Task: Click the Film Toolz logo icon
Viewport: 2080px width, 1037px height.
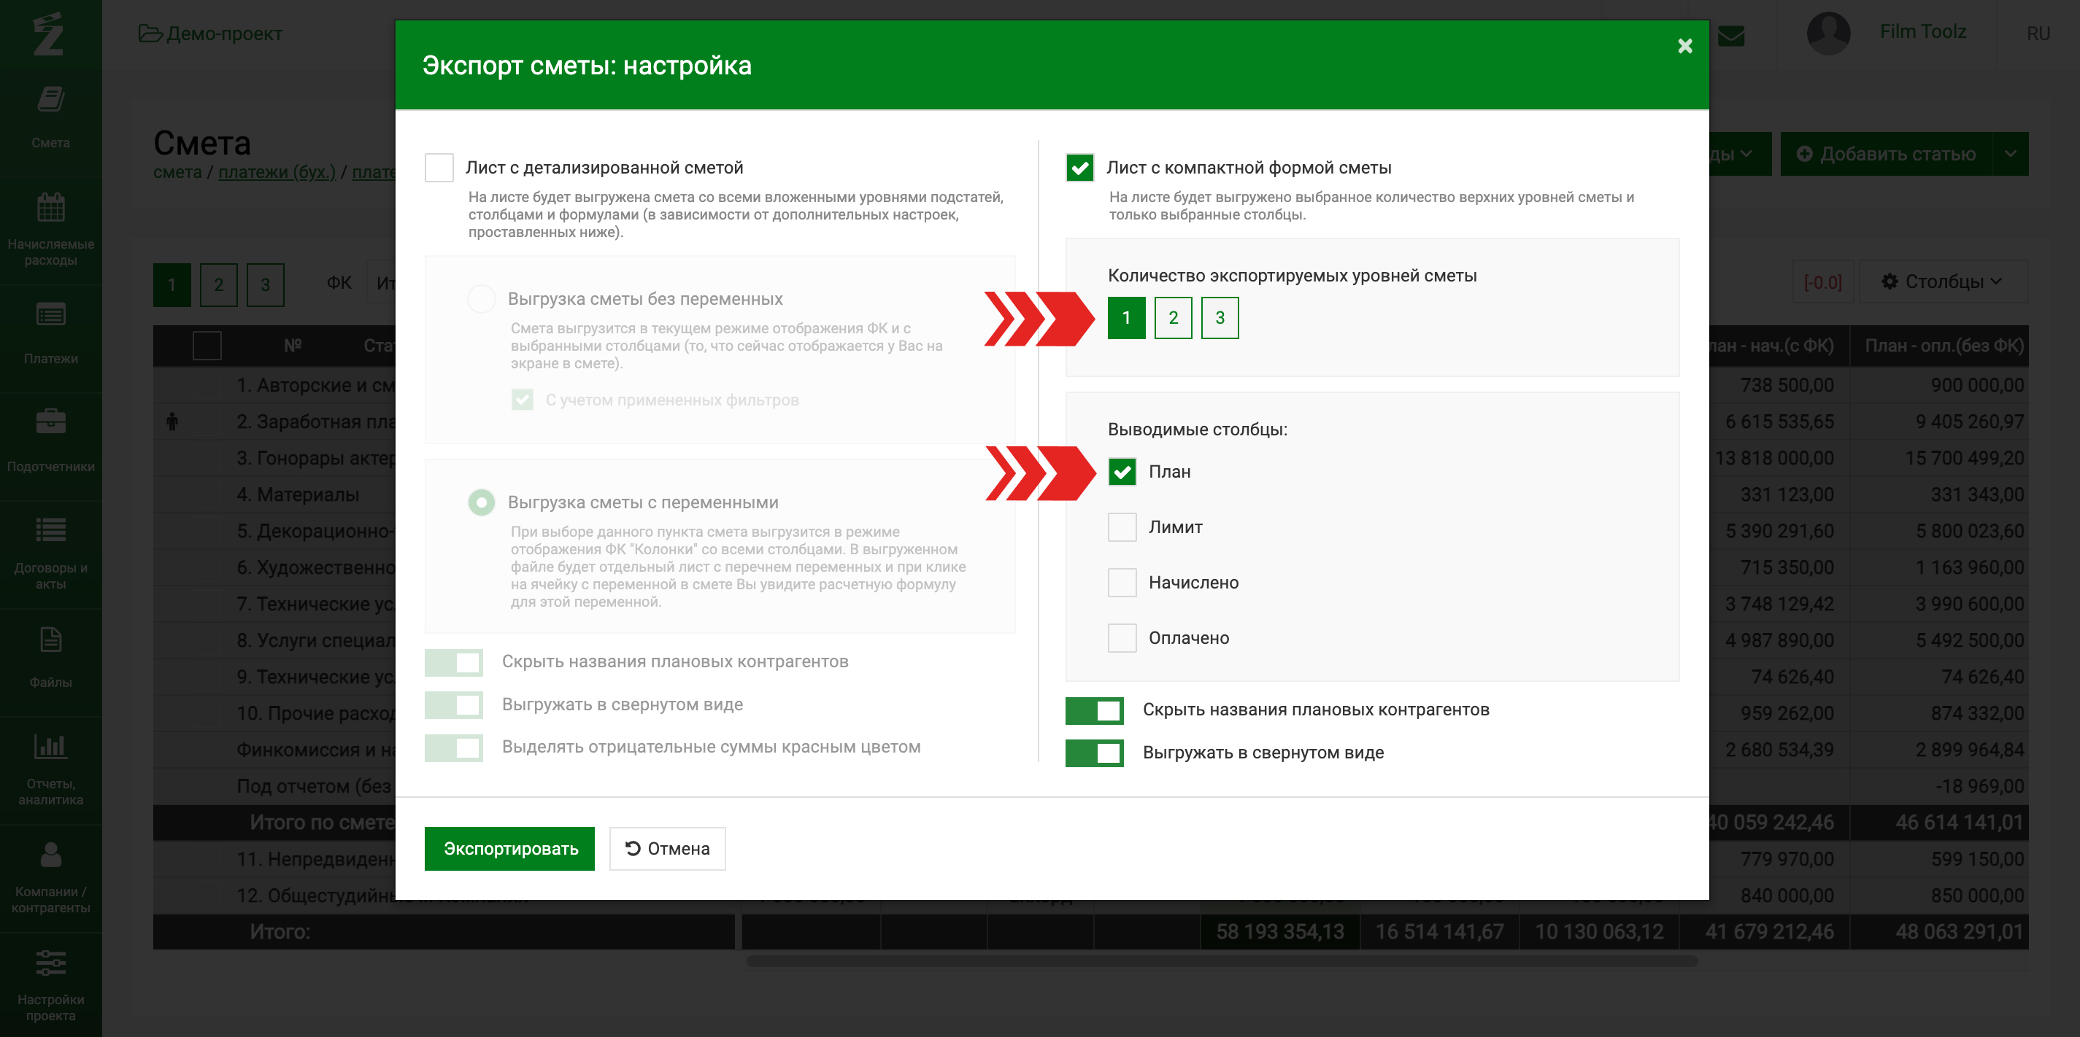Action: tap(48, 34)
